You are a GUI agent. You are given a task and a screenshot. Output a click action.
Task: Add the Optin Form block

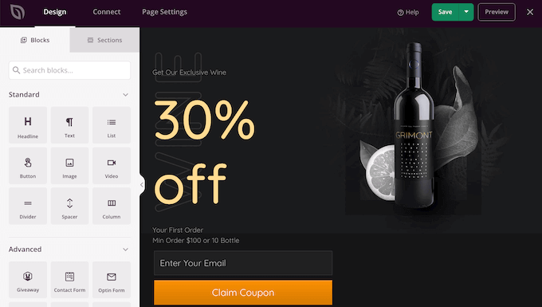click(112, 280)
